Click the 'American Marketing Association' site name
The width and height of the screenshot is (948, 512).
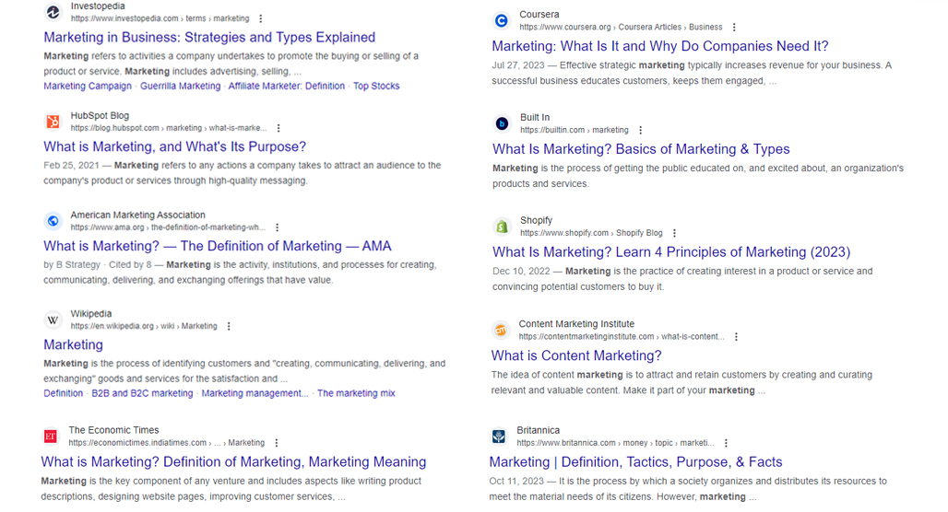(x=137, y=215)
